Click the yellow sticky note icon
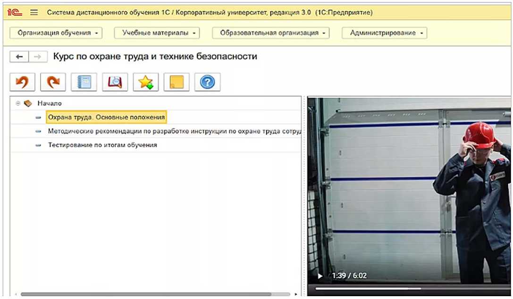 tap(177, 82)
